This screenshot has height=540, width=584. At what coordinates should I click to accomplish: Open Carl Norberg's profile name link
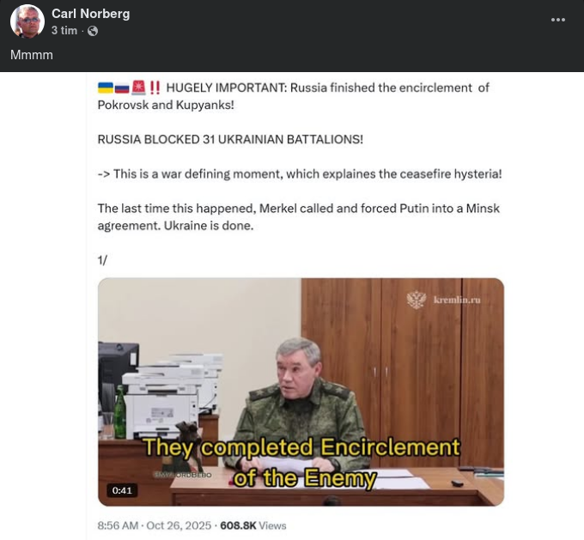point(90,14)
